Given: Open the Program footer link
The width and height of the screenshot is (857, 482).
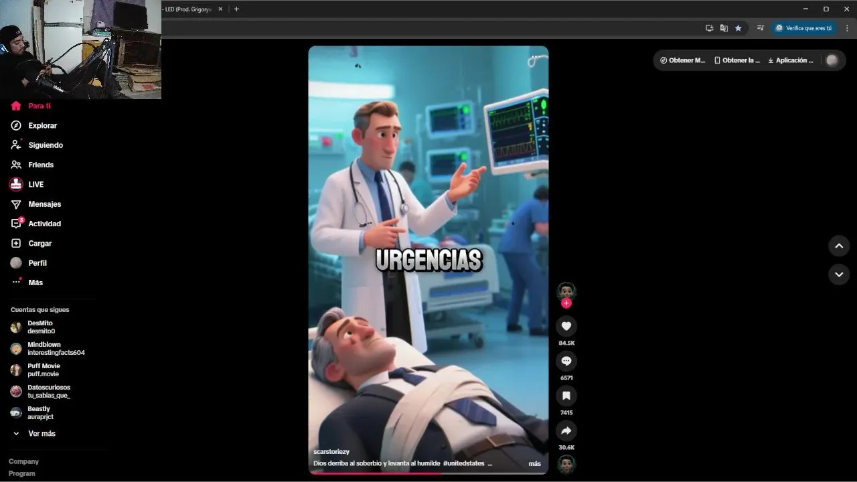Looking at the screenshot, I should [x=21, y=473].
